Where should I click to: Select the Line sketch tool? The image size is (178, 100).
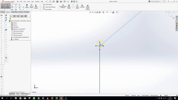[12, 5]
